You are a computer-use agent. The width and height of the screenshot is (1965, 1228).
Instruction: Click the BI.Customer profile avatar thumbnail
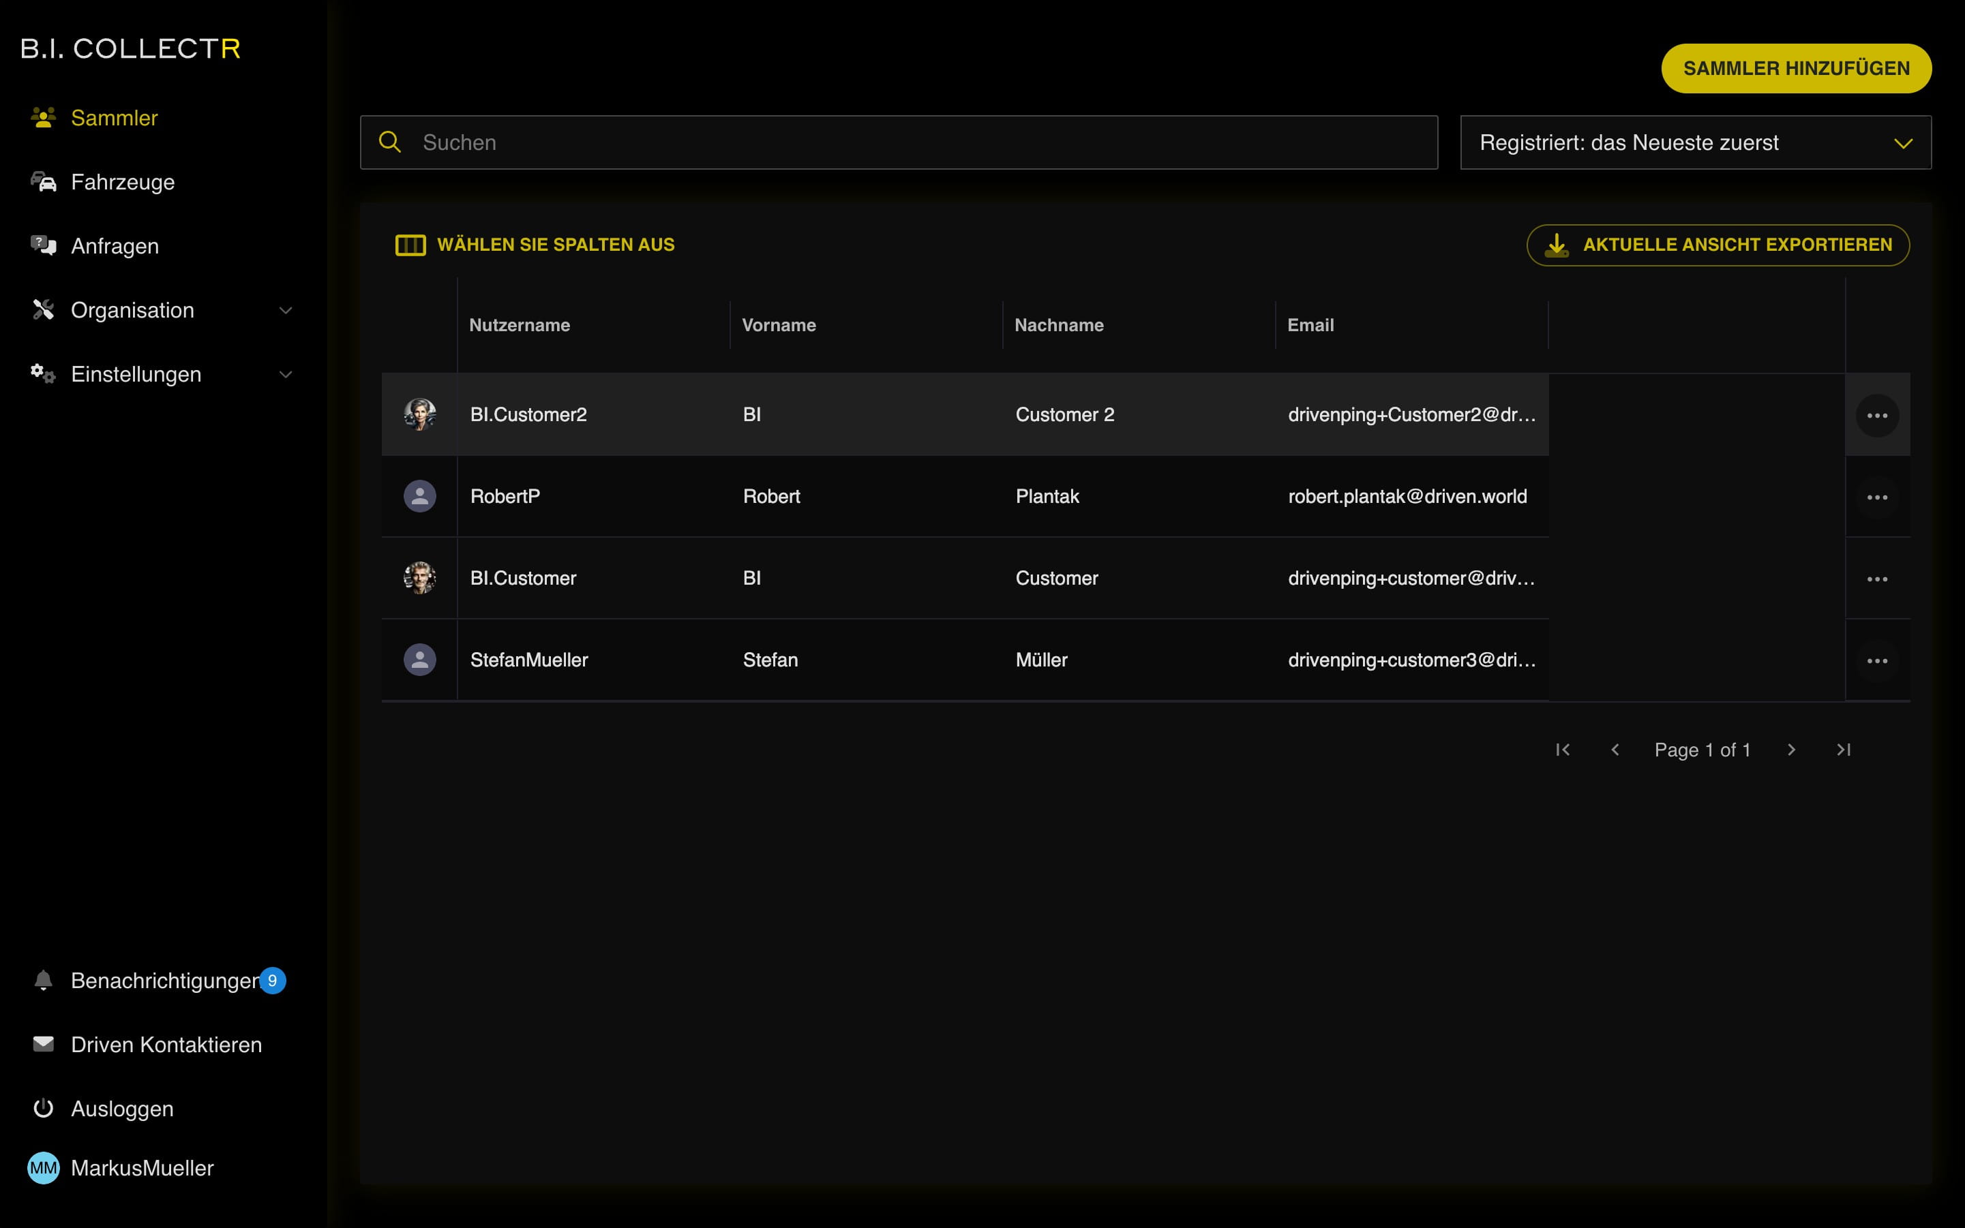419,579
